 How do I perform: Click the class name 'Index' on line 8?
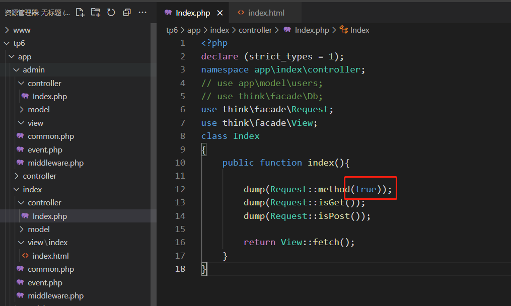click(246, 136)
